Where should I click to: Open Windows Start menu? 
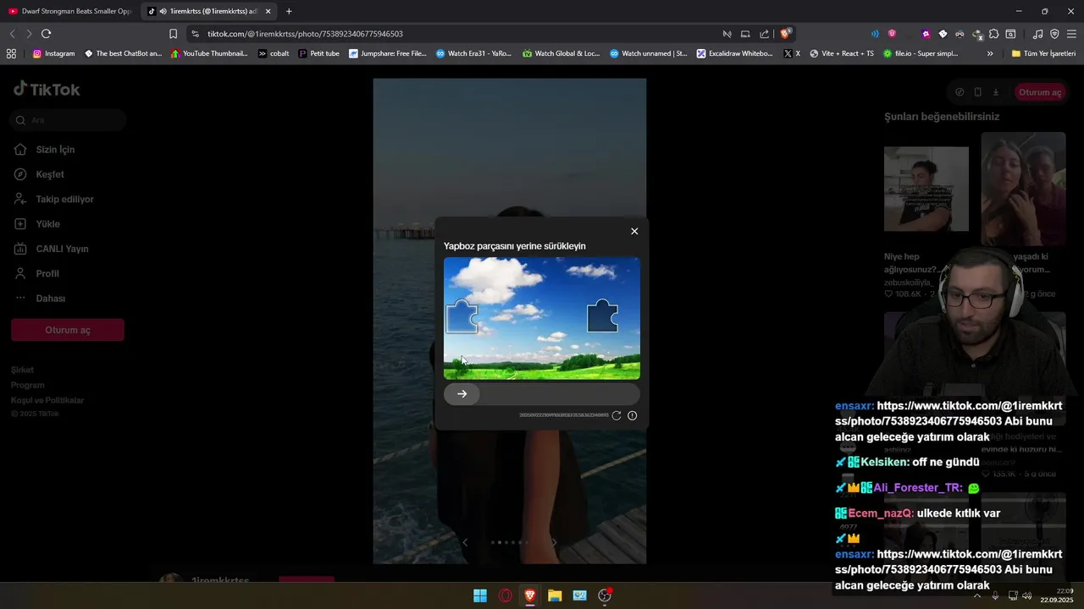pyautogui.click(x=480, y=595)
